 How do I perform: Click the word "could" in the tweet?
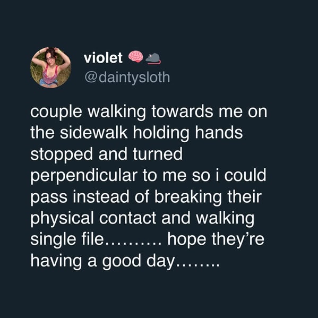(x=245, y=175)
